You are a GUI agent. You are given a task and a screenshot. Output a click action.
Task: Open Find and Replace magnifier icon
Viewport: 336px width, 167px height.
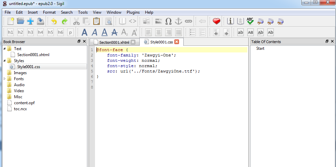109,21
